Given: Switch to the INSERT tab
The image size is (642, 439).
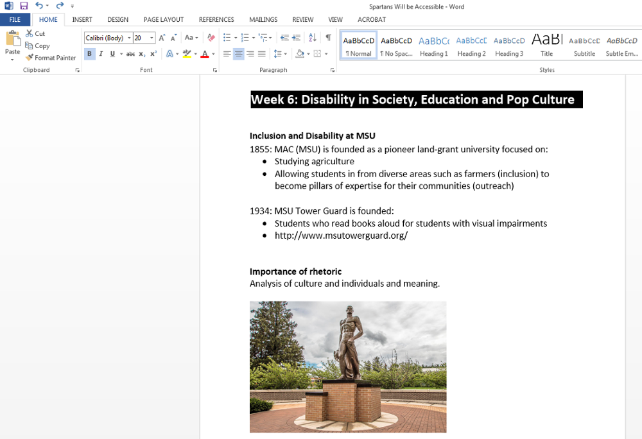Looking at the screenshot, I should pos(82,20).
